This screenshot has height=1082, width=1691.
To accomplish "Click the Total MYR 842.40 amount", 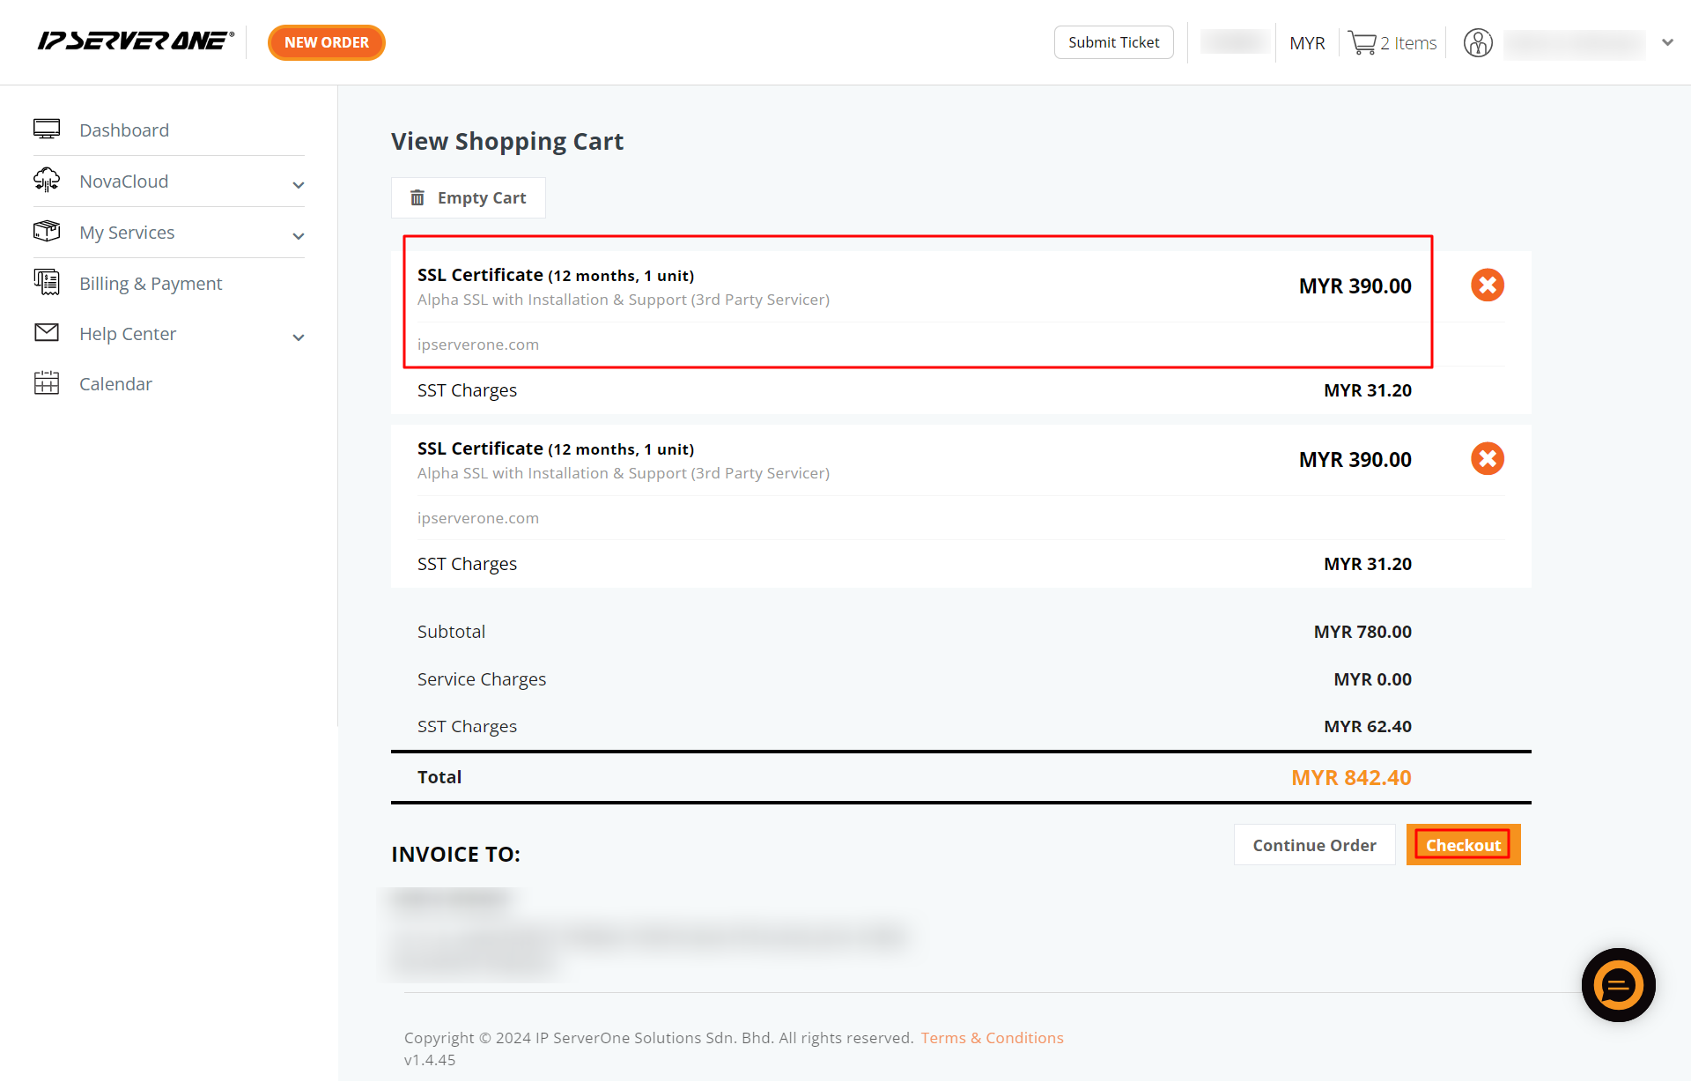I will 1351,777.
